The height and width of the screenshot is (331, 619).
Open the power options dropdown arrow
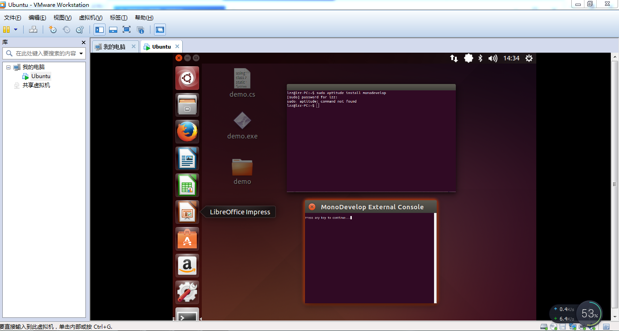(x=16, y=30)
